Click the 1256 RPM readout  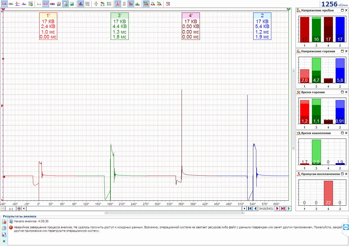click(334, 4)
